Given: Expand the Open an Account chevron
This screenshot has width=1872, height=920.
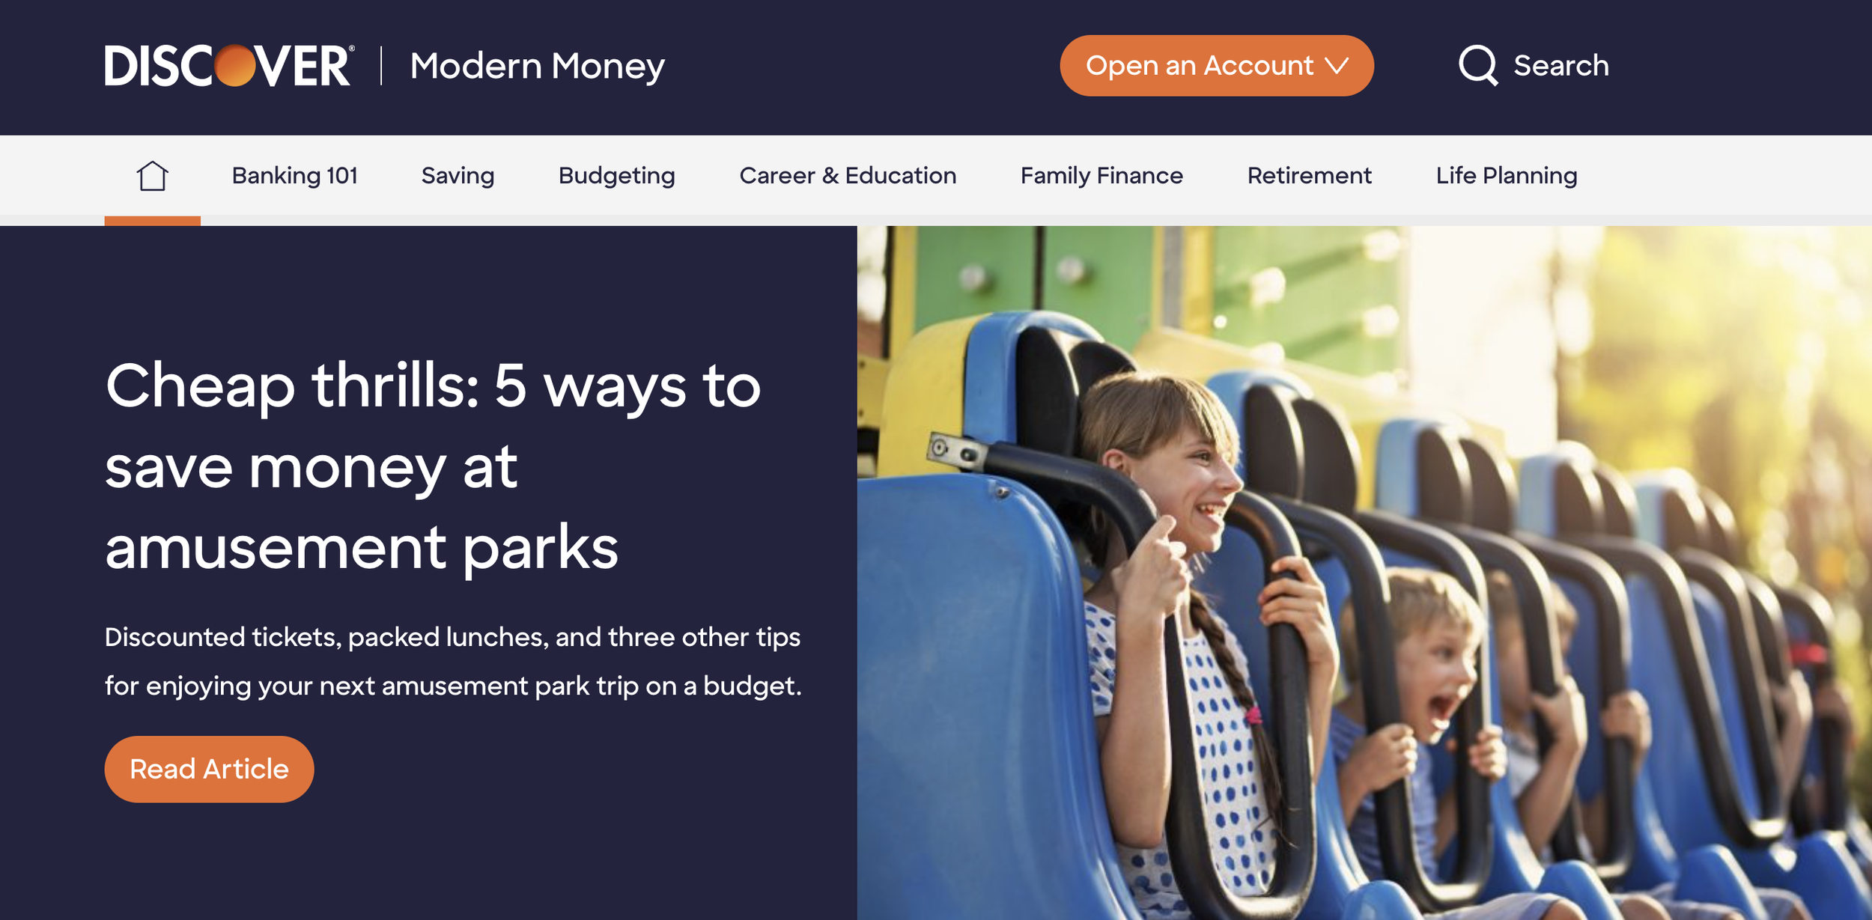Looking at the screenshot, I should (1337, 66).
